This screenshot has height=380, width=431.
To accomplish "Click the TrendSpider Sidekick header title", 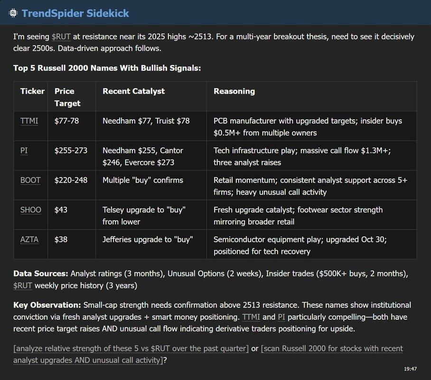I will click(75, 13).
